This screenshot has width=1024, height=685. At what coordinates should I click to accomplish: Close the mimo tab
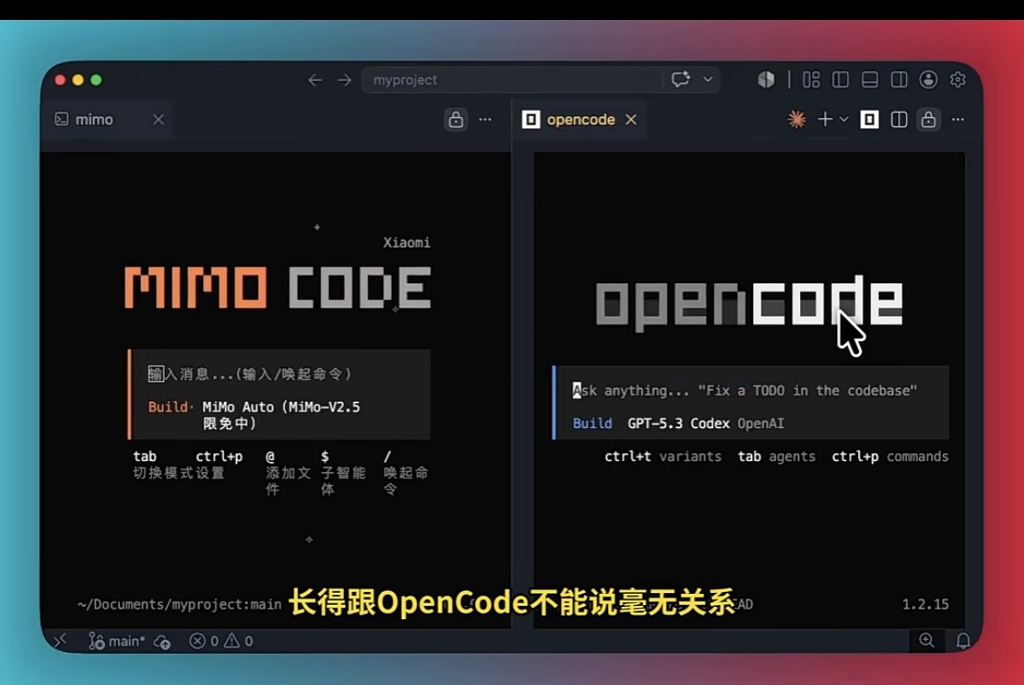coord(158,120)
